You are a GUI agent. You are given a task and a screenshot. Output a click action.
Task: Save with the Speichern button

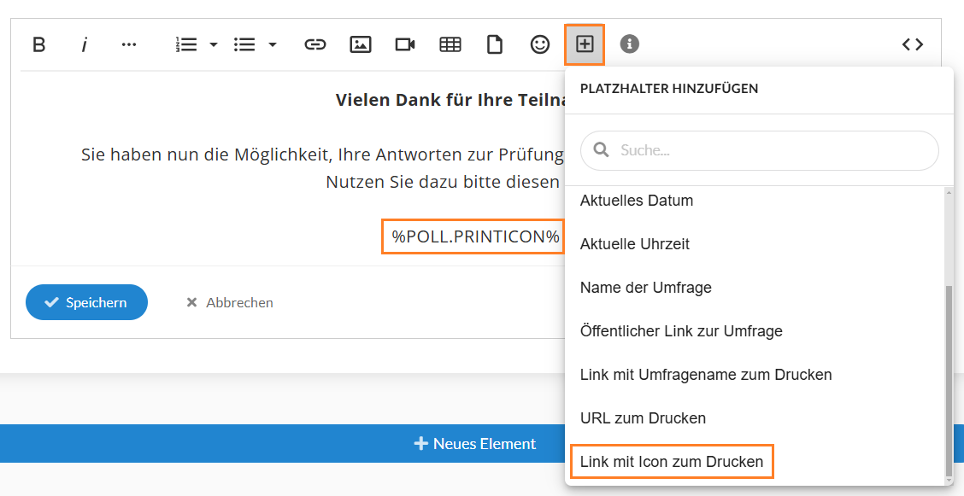pyautogui.click(x=86, y=302)
